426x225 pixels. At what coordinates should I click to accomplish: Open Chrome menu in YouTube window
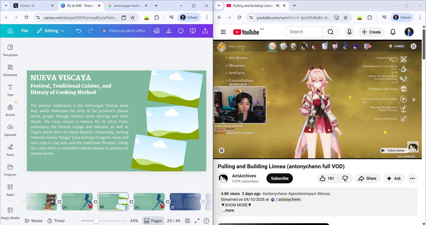(x=420, y=17)
